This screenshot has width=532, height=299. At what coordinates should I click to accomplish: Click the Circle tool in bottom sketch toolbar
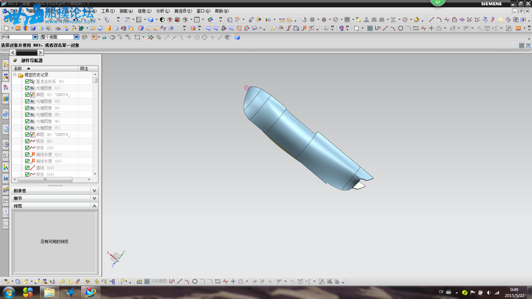click(195, 281)
